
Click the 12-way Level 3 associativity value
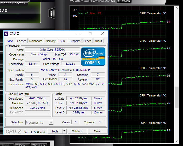(x=98, y=112)
